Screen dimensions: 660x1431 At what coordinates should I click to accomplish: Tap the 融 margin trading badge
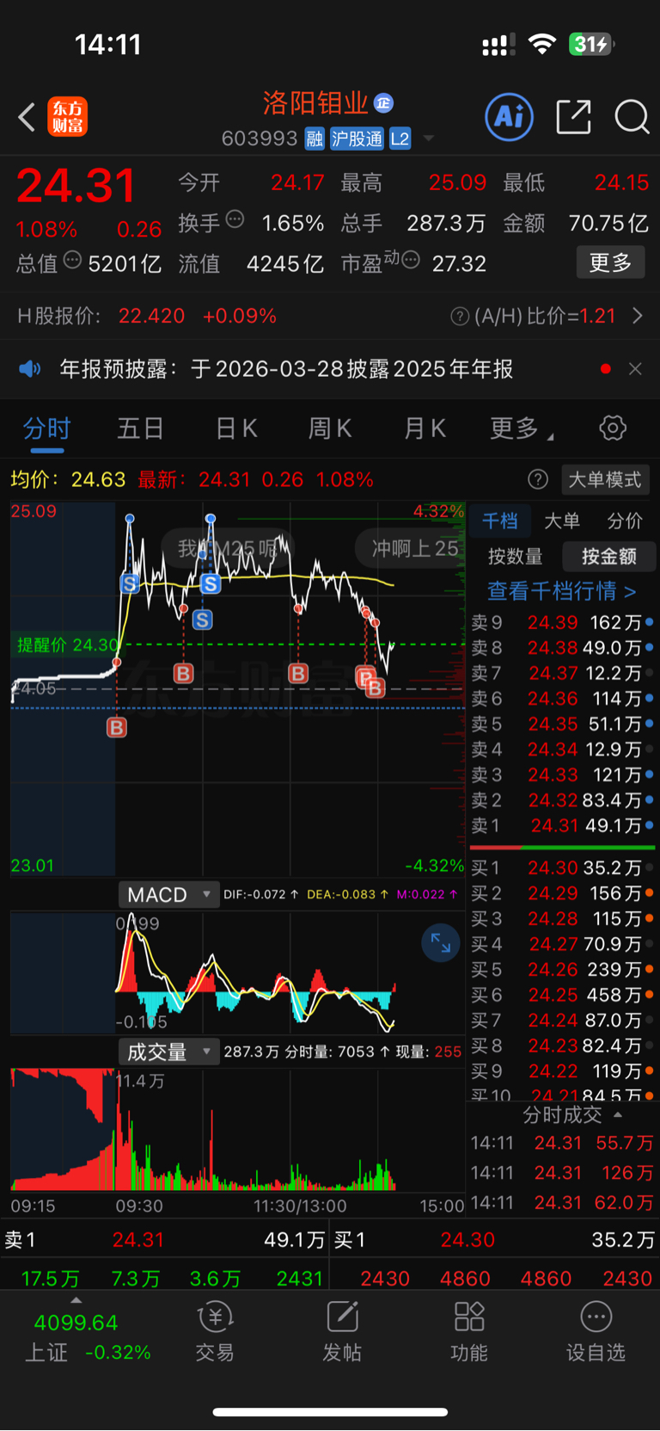[x=315, y=139]
